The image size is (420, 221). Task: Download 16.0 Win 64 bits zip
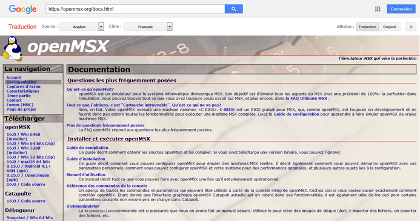coord(30,143)
